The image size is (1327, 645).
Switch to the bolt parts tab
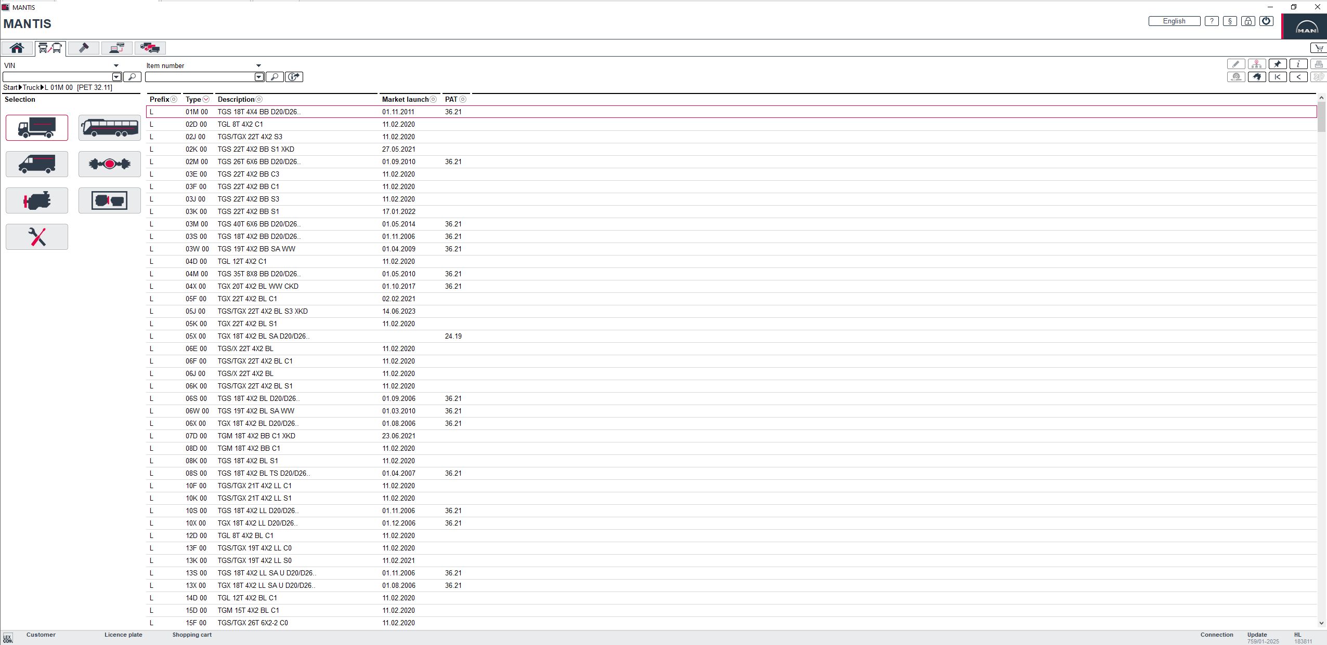[x=84, y=48]
